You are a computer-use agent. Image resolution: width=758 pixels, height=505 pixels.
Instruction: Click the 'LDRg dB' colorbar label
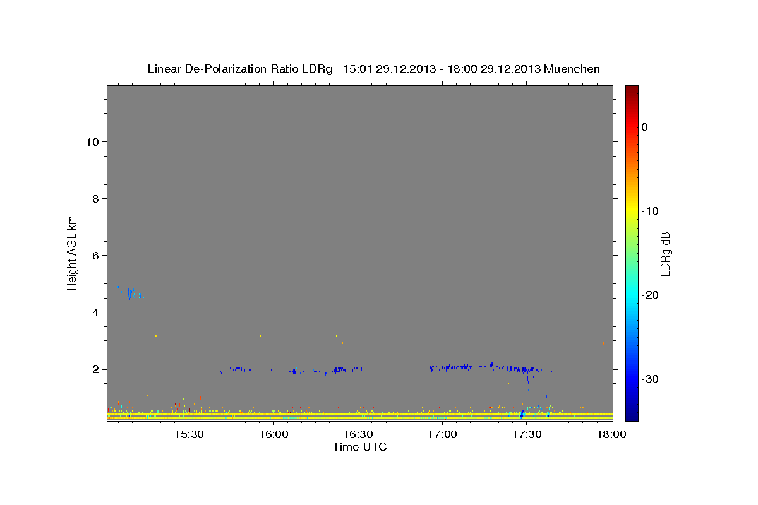[x=665, y=254]
